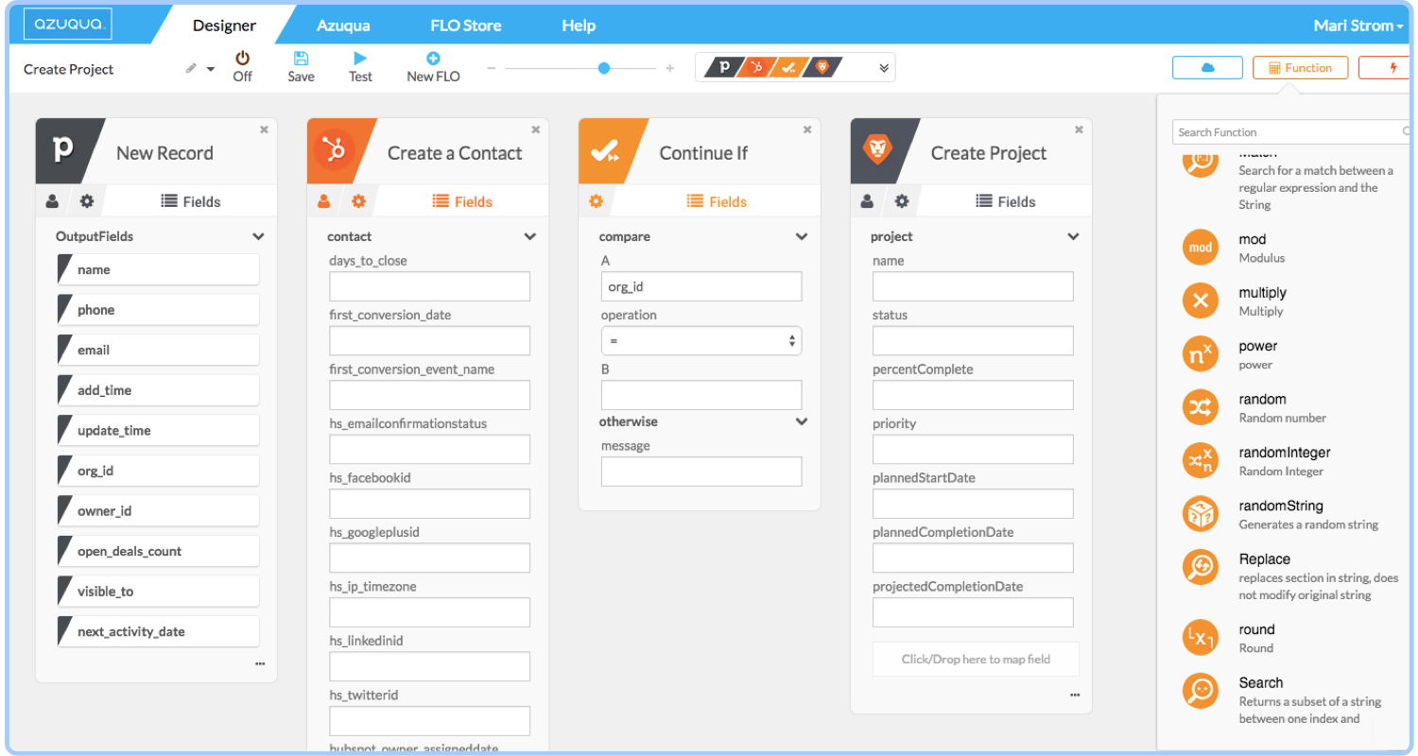Open dropdown arrow beside the edit pencil
This screenshot has width=1418, height=756.
(211, 70)
